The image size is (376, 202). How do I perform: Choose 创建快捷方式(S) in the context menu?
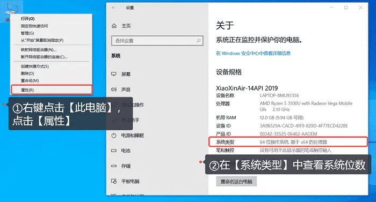tap(35, 66)
